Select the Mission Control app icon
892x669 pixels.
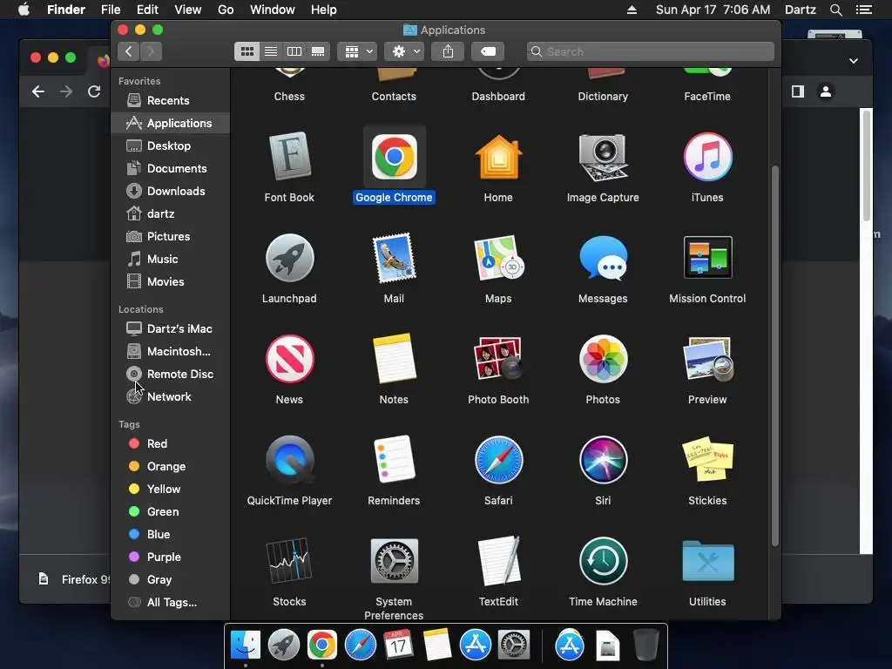point(707,258)
